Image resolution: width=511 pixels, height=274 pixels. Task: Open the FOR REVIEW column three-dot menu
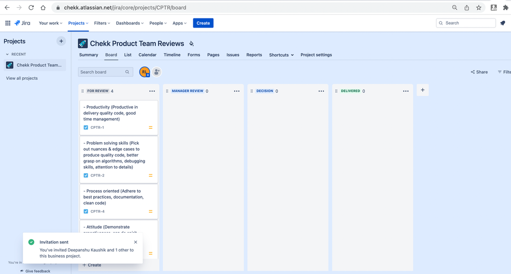coord(152,91)
